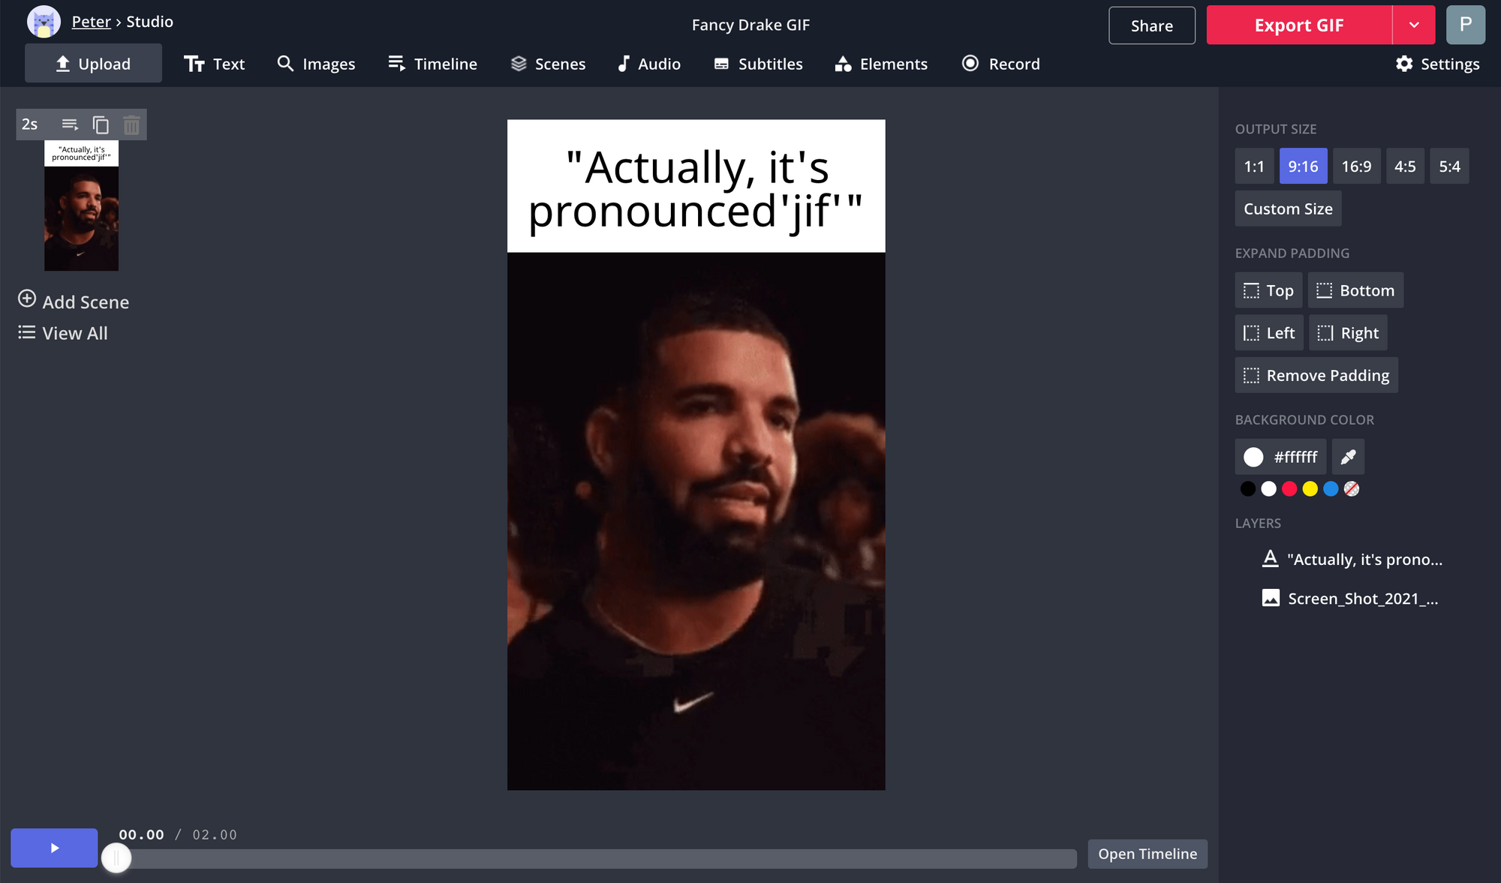
Task: Open scene timing options icon
Action: (70, 125)
